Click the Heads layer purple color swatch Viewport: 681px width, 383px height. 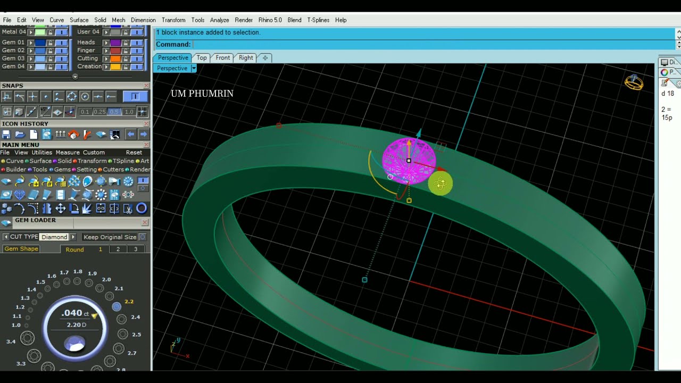coord(115,43)
